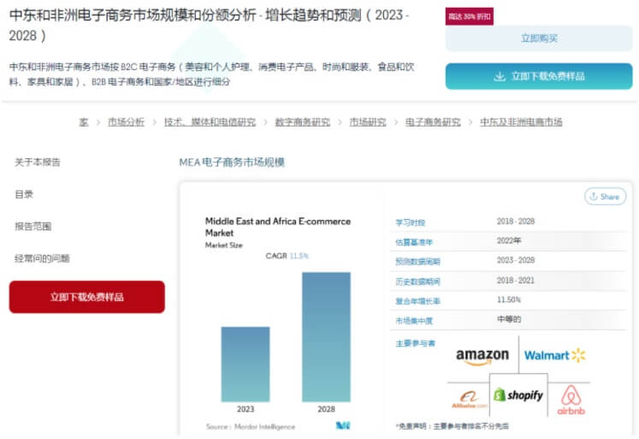
Task: Open 市场分析 breadcrumb link
Action: click(x=126, y=122)
